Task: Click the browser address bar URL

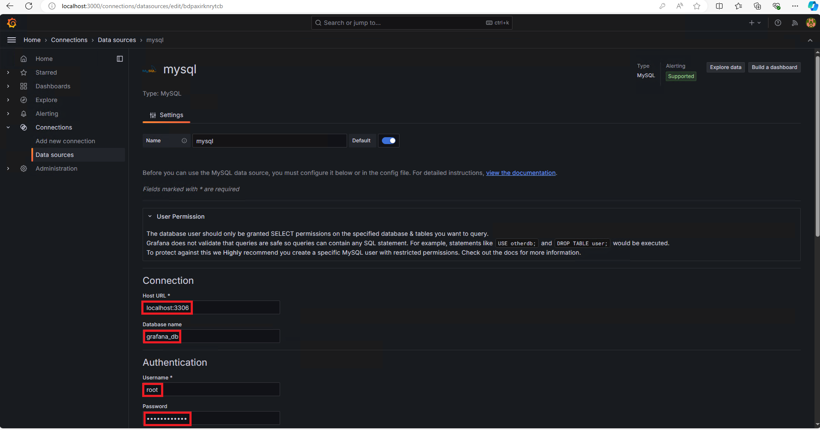Action: pyautogui.click(x=142, y=6)
